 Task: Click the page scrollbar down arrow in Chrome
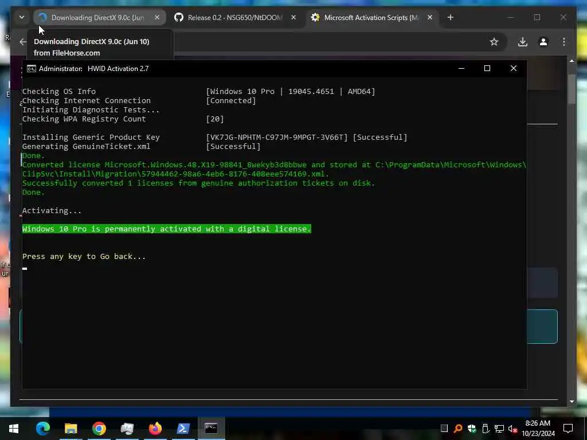[572, 401]
